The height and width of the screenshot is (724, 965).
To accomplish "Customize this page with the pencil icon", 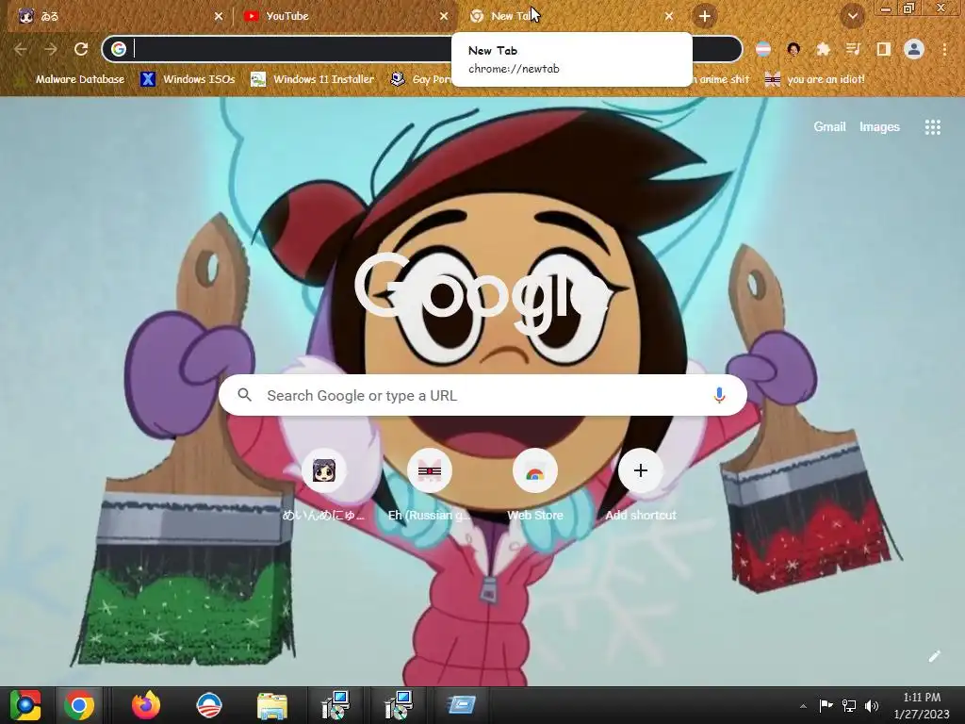I will pos(934,656).
